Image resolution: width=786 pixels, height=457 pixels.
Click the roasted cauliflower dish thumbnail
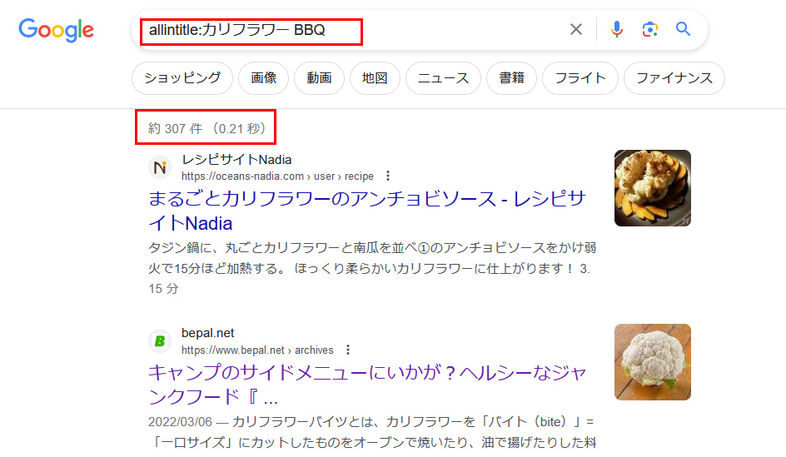[x=652, y=188]
